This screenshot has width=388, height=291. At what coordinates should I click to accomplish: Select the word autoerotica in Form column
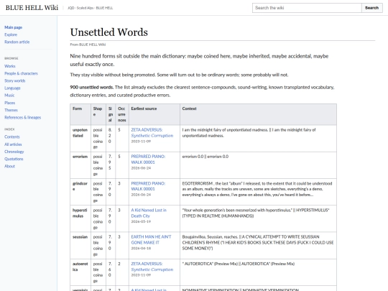point(80,267)
